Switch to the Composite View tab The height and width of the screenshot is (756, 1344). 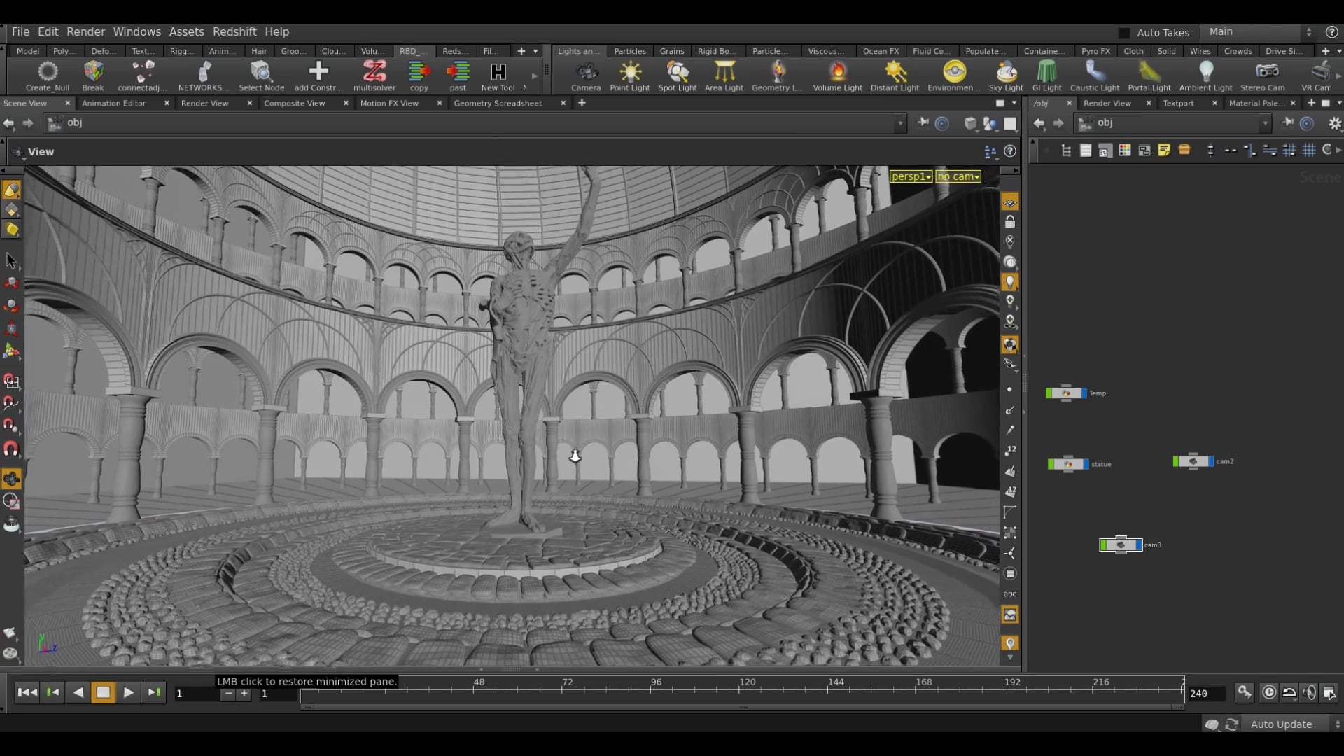point(295,103)
